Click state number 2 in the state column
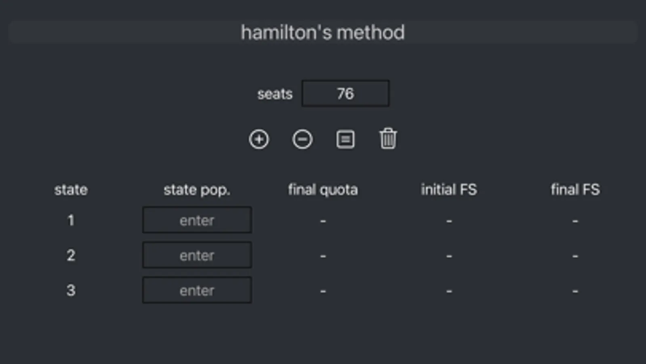This screenshot has height=364, width=646. click(71, 255)
